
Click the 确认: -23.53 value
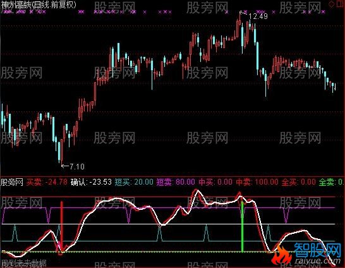(92, 182)
